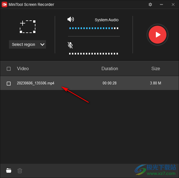
Task: Minimize the MiniTool Screen Recorder window
Action: [161, 4]
